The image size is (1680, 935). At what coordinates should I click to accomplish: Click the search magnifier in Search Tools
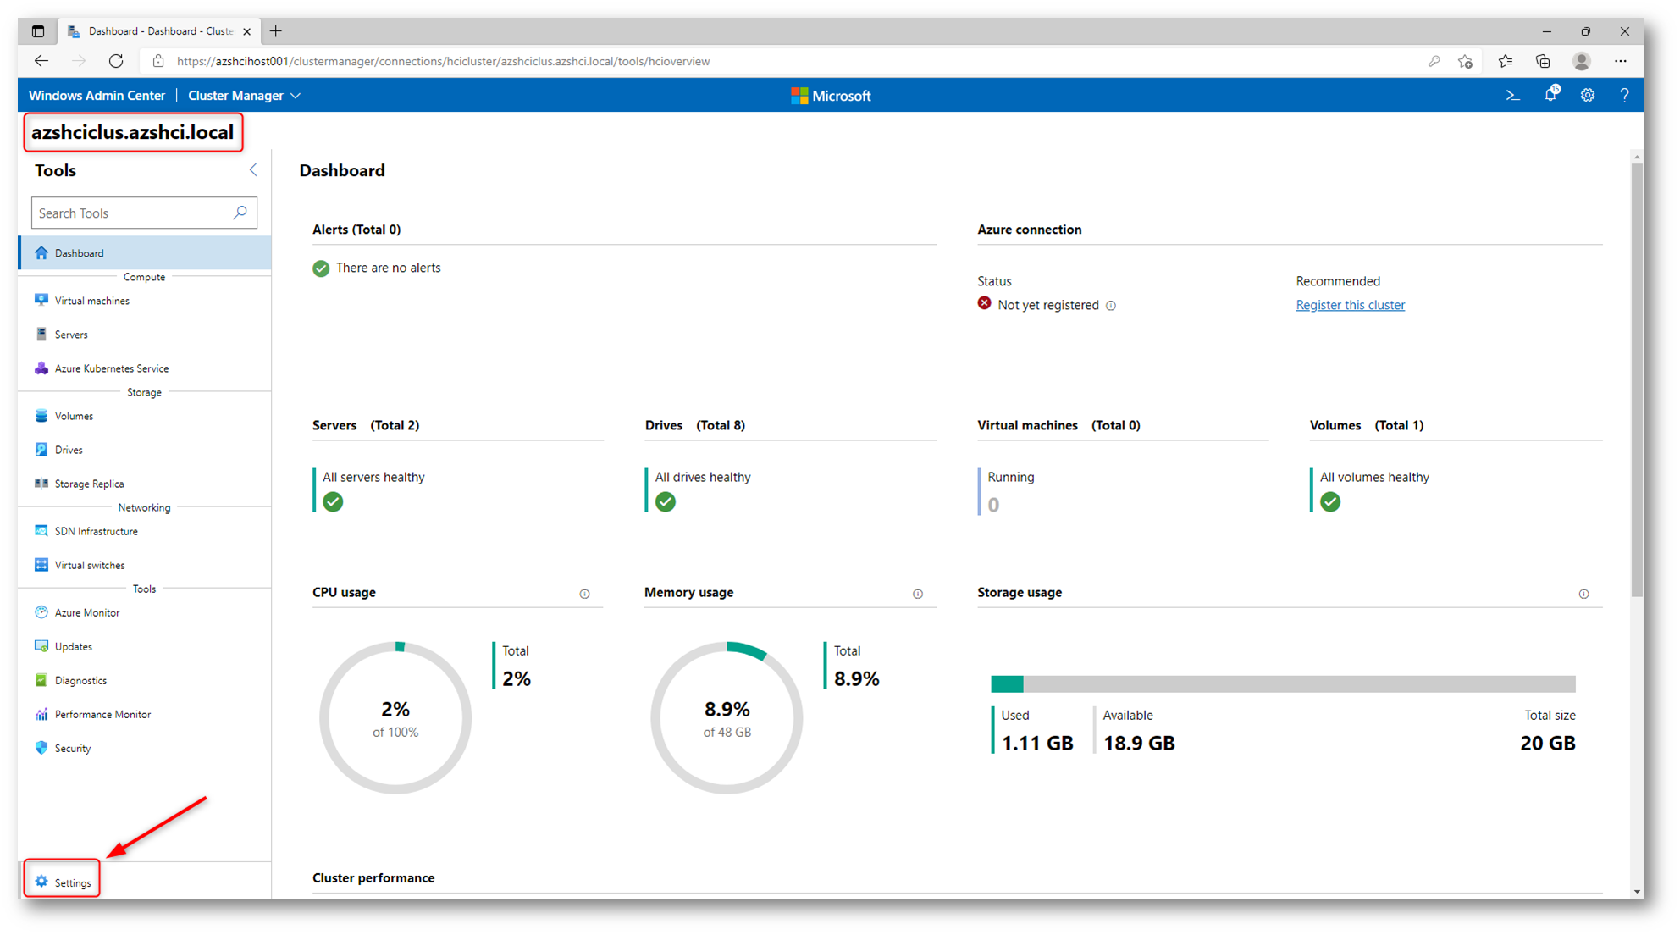(x=240, y=213)
